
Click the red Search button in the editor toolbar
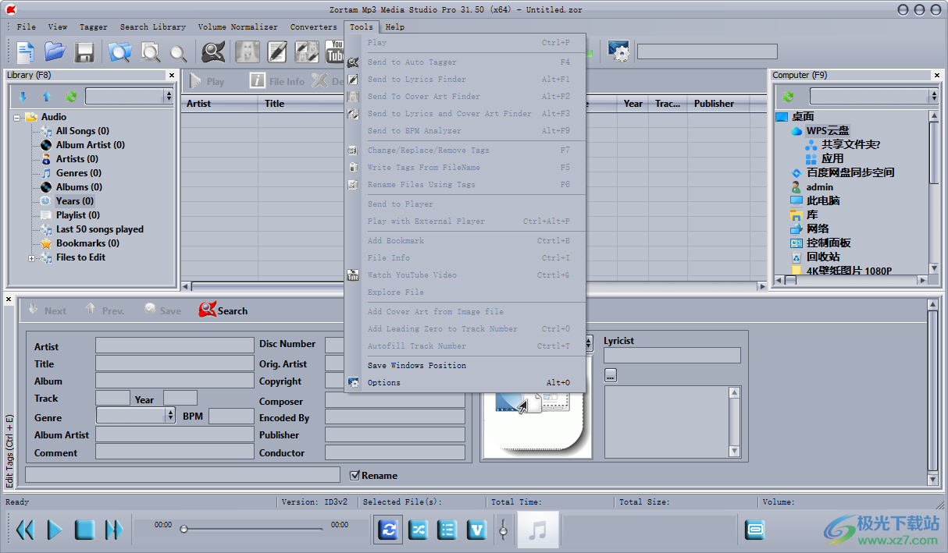click(223, 310)
